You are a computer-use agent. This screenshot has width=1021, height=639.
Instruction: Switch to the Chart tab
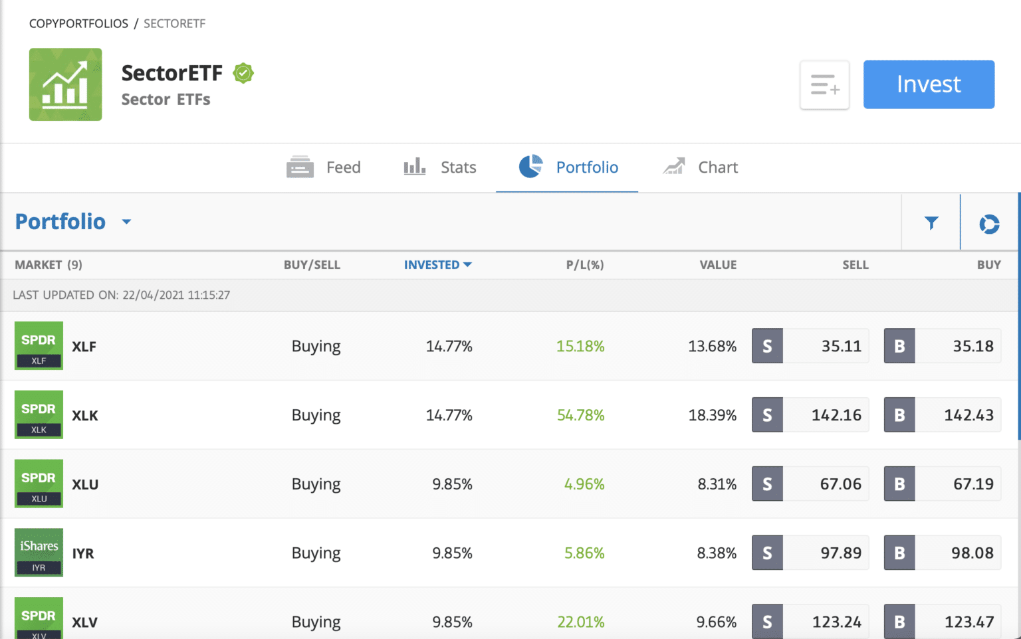tap(717, 167)
